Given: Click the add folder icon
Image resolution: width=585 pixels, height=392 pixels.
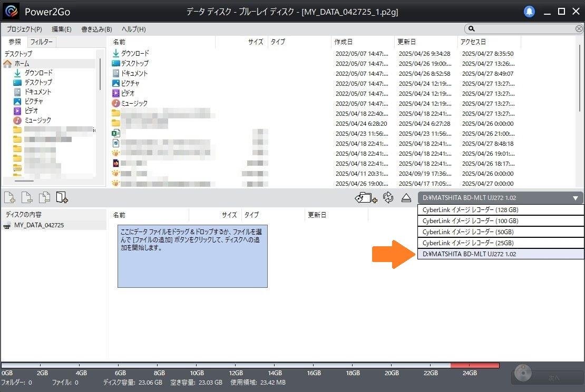Looking at the screenshot, I should tap(27, 197).
